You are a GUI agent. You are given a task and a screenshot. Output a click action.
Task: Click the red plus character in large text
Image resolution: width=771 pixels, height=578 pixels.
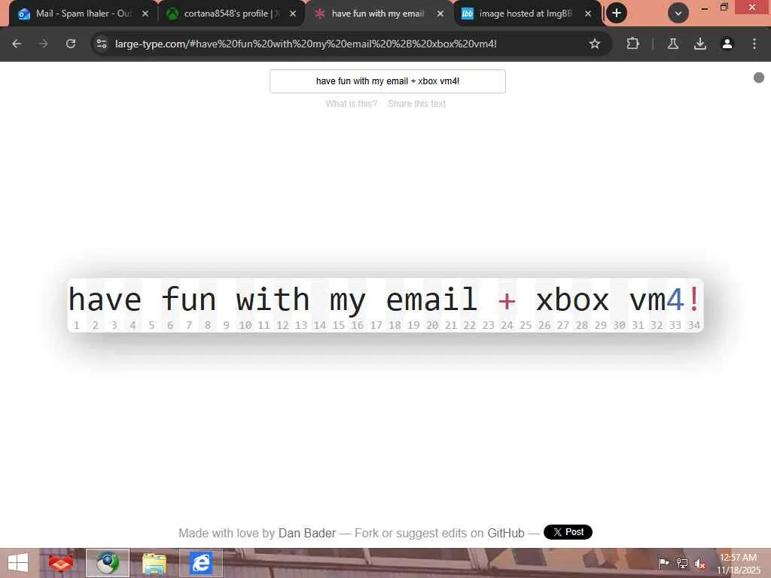point(507,300)
